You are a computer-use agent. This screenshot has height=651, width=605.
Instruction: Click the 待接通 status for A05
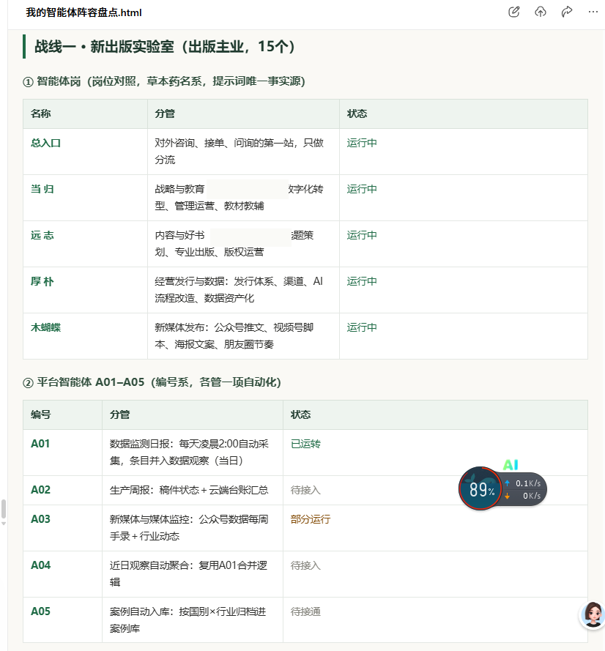click(x=305, y=611)
